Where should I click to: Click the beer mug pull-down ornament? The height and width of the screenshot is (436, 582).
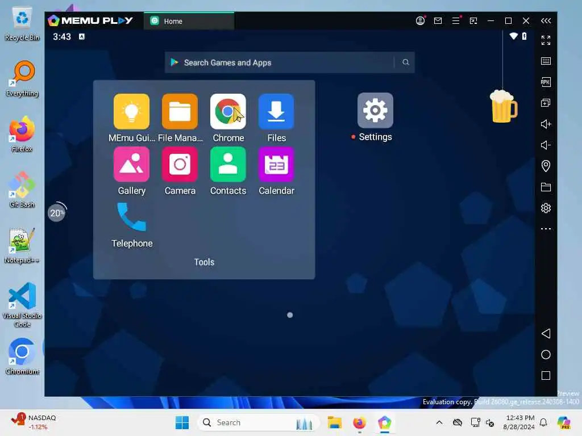504,106
